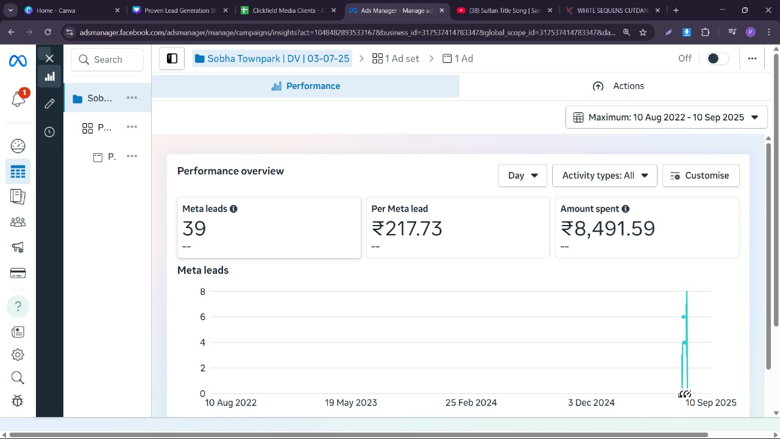780x439 pixels.
Task: Switch to the Actions tab
Action: (619, 86)
